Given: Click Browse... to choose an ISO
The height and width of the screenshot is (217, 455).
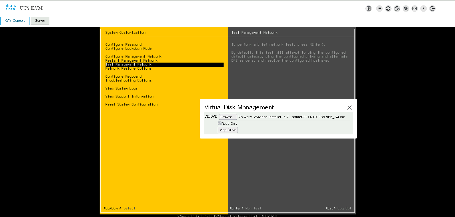Looking at the screenshot, I should coord(228,117).
